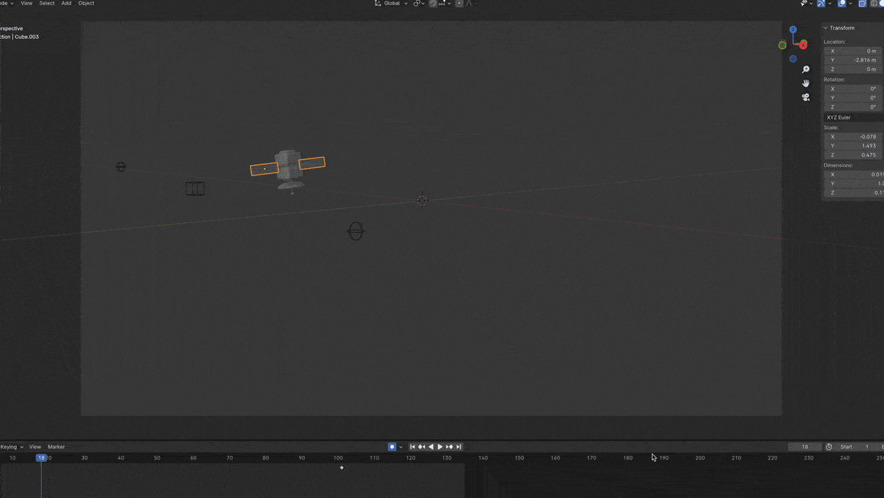Jump to the timeline start frame

[x=412, y=447]
